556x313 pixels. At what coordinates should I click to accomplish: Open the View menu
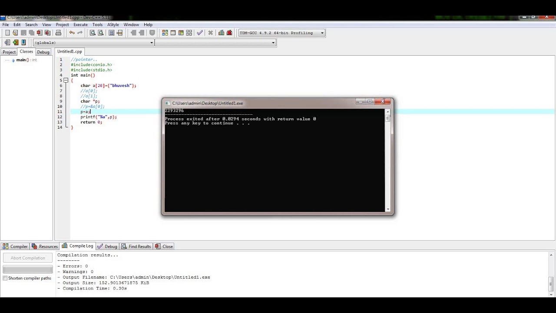46,25
